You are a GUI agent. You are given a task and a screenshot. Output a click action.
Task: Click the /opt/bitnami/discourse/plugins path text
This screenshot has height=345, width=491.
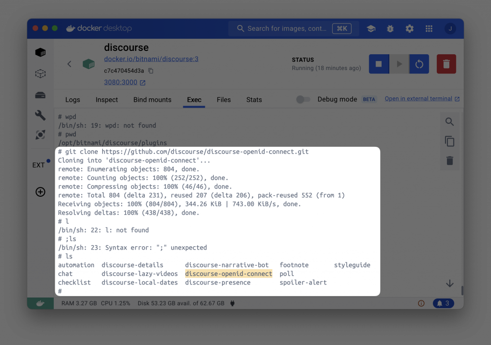(112, 143)
